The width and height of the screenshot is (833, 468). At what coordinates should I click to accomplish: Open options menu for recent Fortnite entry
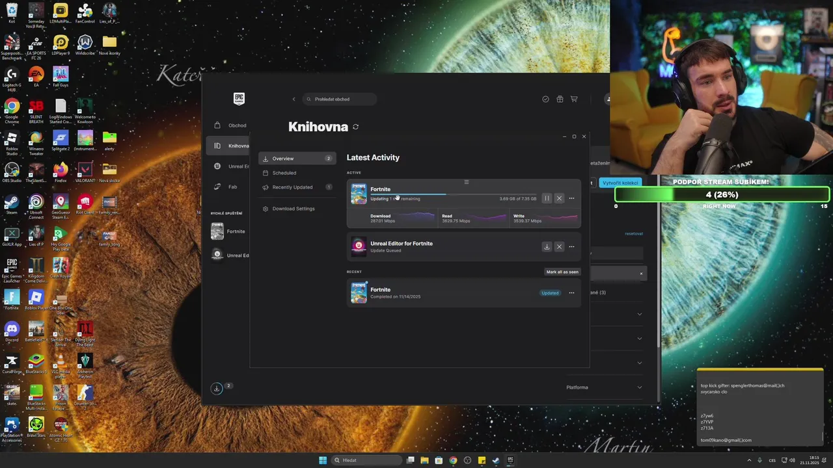pyautogui.click(x=571, y=292)
